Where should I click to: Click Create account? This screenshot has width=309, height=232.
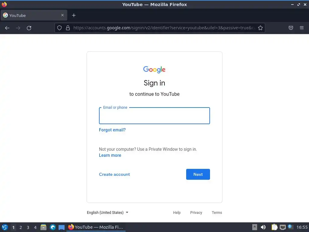[x=114, y=174]
